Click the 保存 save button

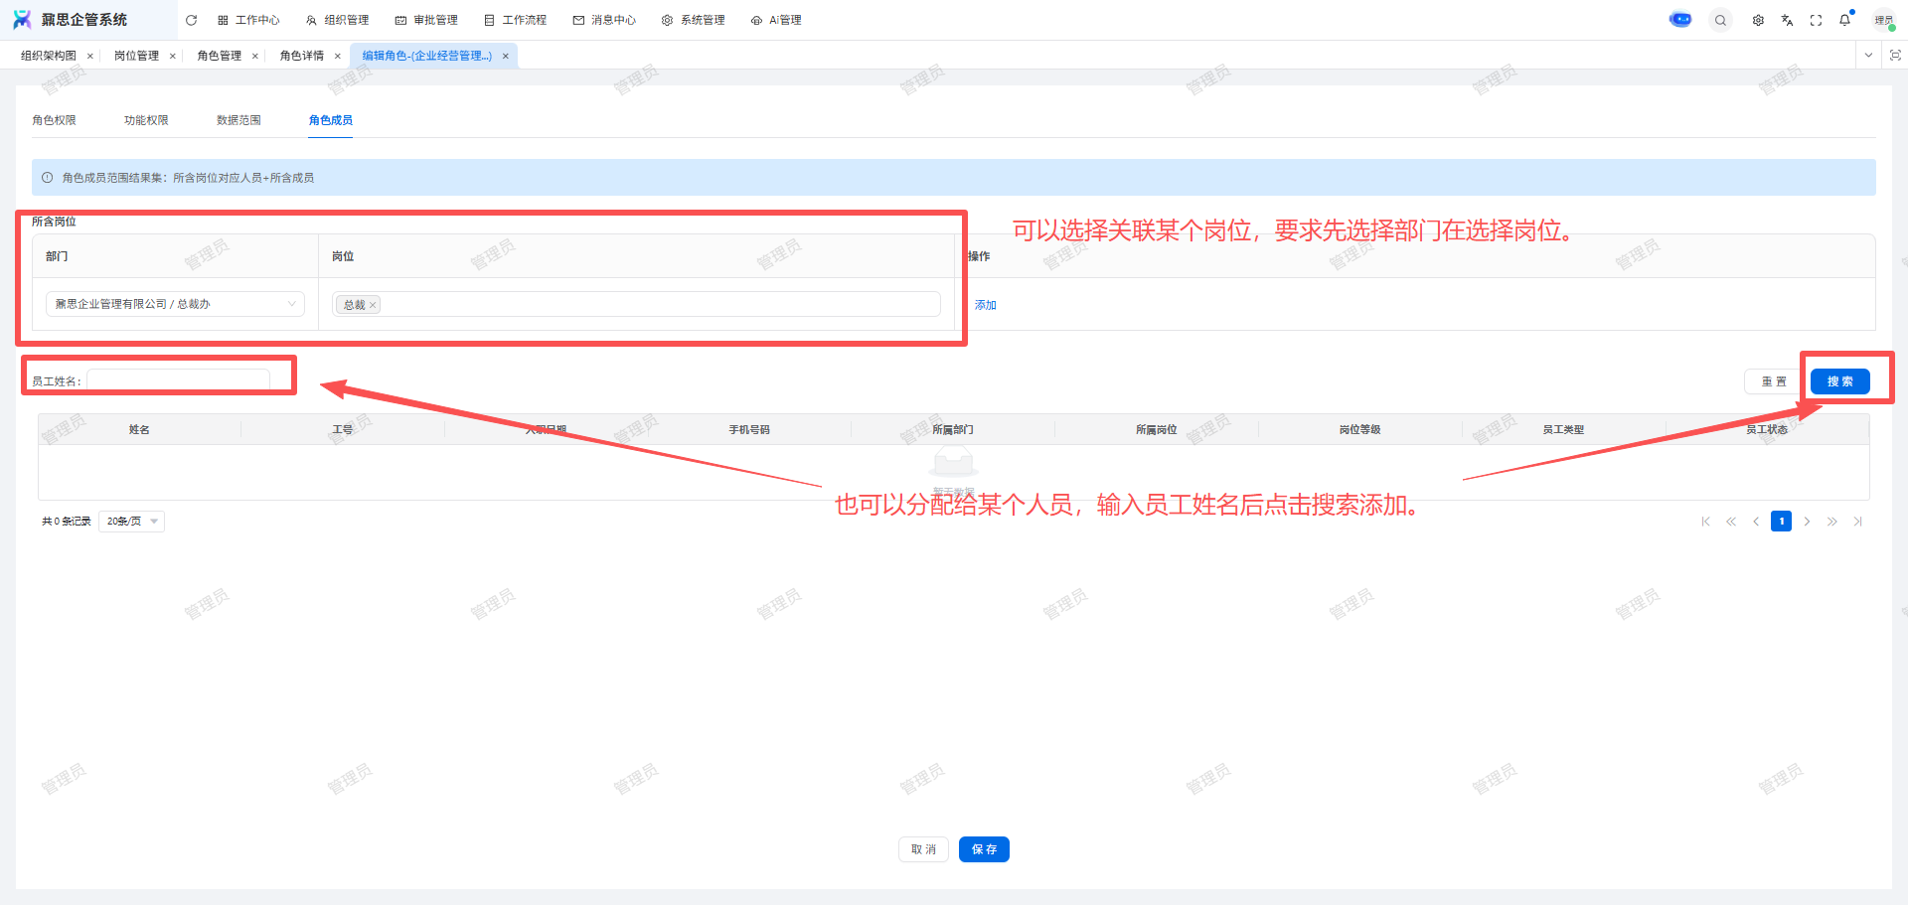(984, 849)
